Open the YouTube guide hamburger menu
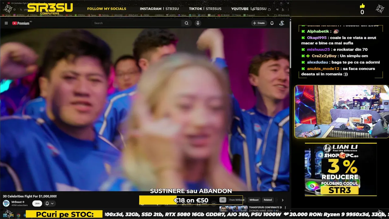 [x=6, y=23]
